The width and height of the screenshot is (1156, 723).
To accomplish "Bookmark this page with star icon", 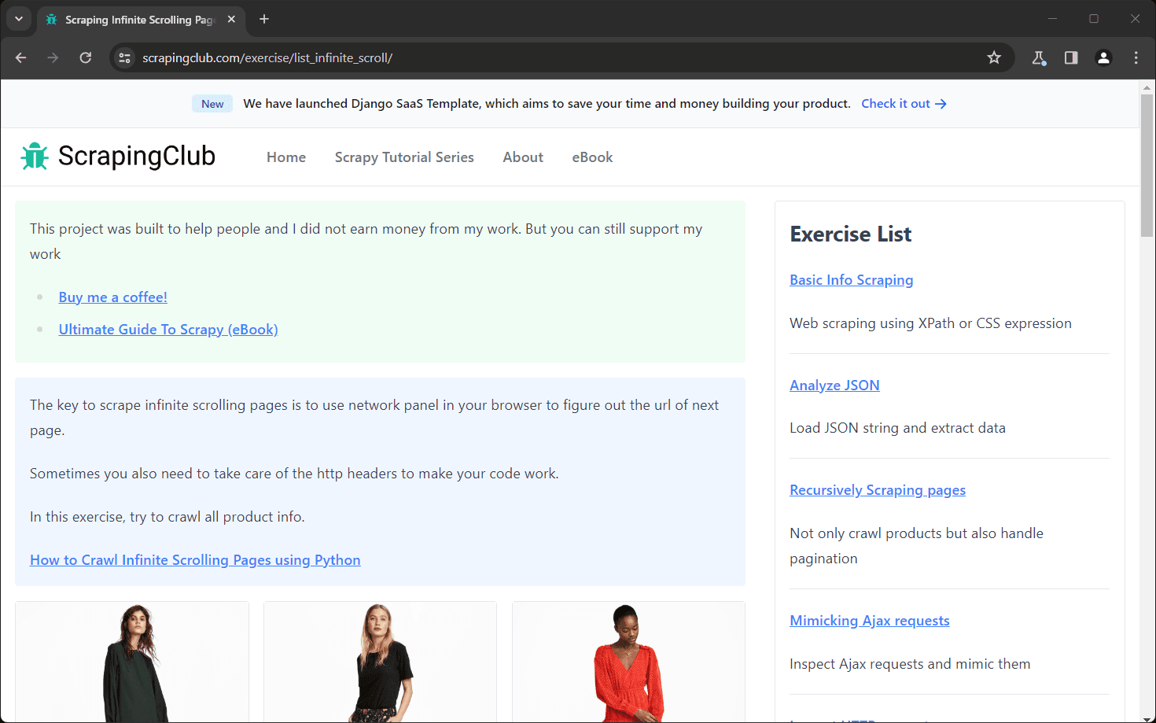I will point(994,57).
